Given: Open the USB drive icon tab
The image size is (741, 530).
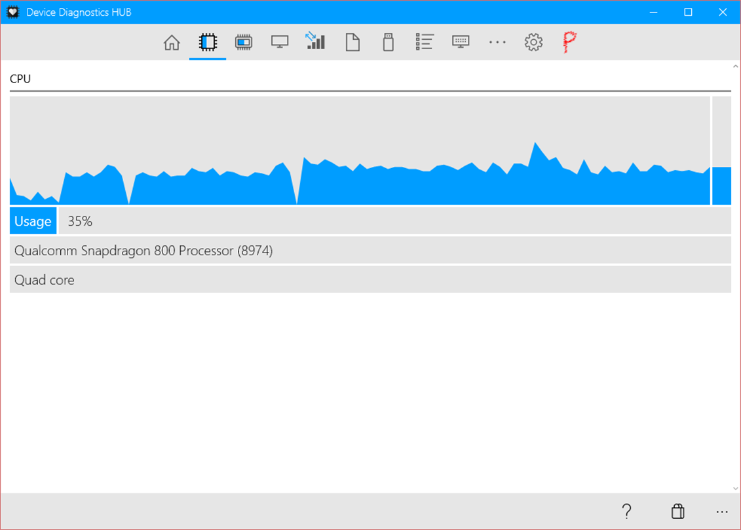Looking at the screenshot, I should click(x=388, y=42).
